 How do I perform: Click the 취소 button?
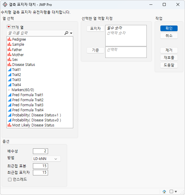pyautogui.click(x=169, y=36)
